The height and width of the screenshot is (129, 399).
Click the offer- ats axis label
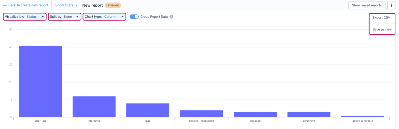pos(40,121)
